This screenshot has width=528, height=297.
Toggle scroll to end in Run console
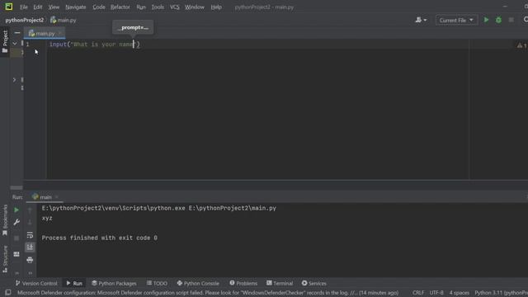[30, 247]
